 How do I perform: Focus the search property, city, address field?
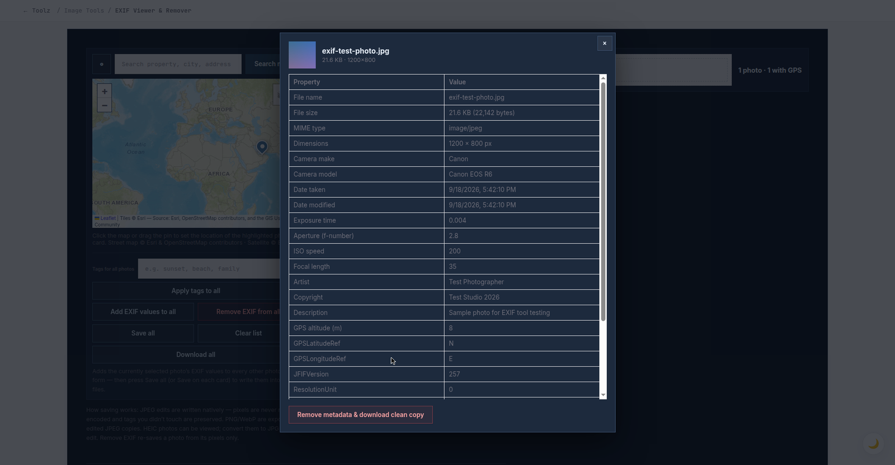pos(178,64)
